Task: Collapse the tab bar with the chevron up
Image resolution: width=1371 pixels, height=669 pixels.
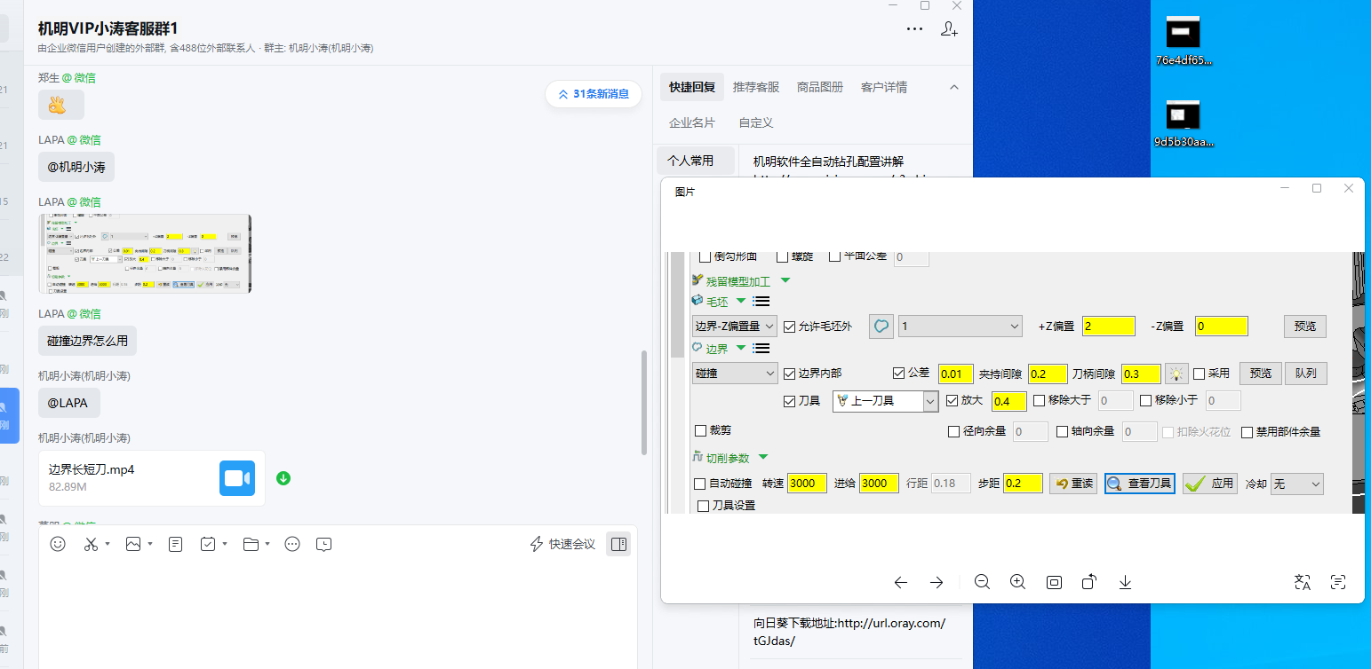Action: tap(954, 87)
